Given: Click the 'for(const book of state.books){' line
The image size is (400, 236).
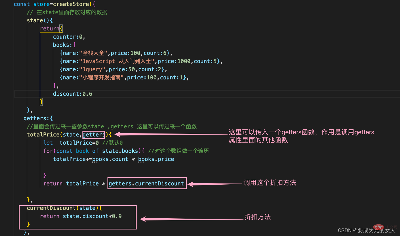Looking at the screenshot, I should [x=94, y=151].
